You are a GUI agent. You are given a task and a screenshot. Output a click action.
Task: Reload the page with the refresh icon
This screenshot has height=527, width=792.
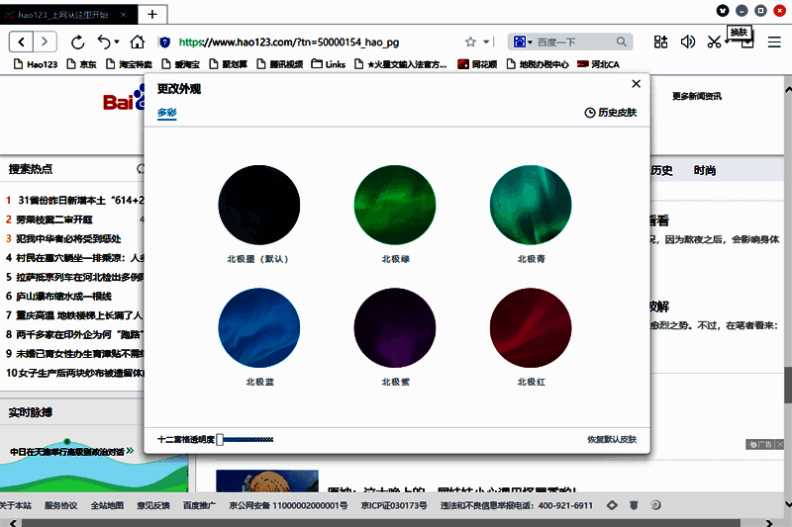point(78,43)
